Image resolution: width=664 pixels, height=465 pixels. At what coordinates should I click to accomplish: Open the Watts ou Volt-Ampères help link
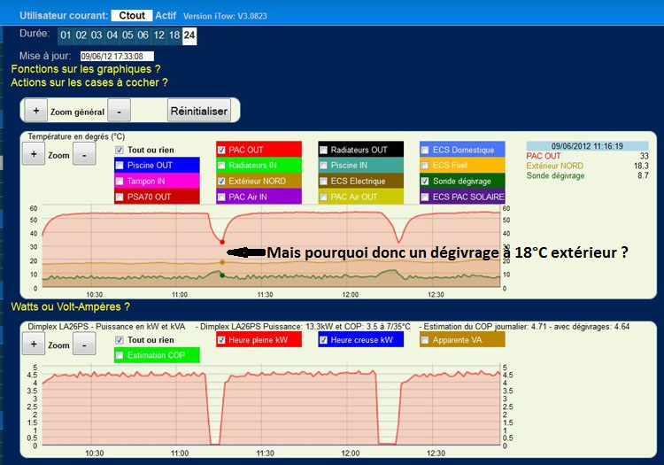(x=71, y=306)
